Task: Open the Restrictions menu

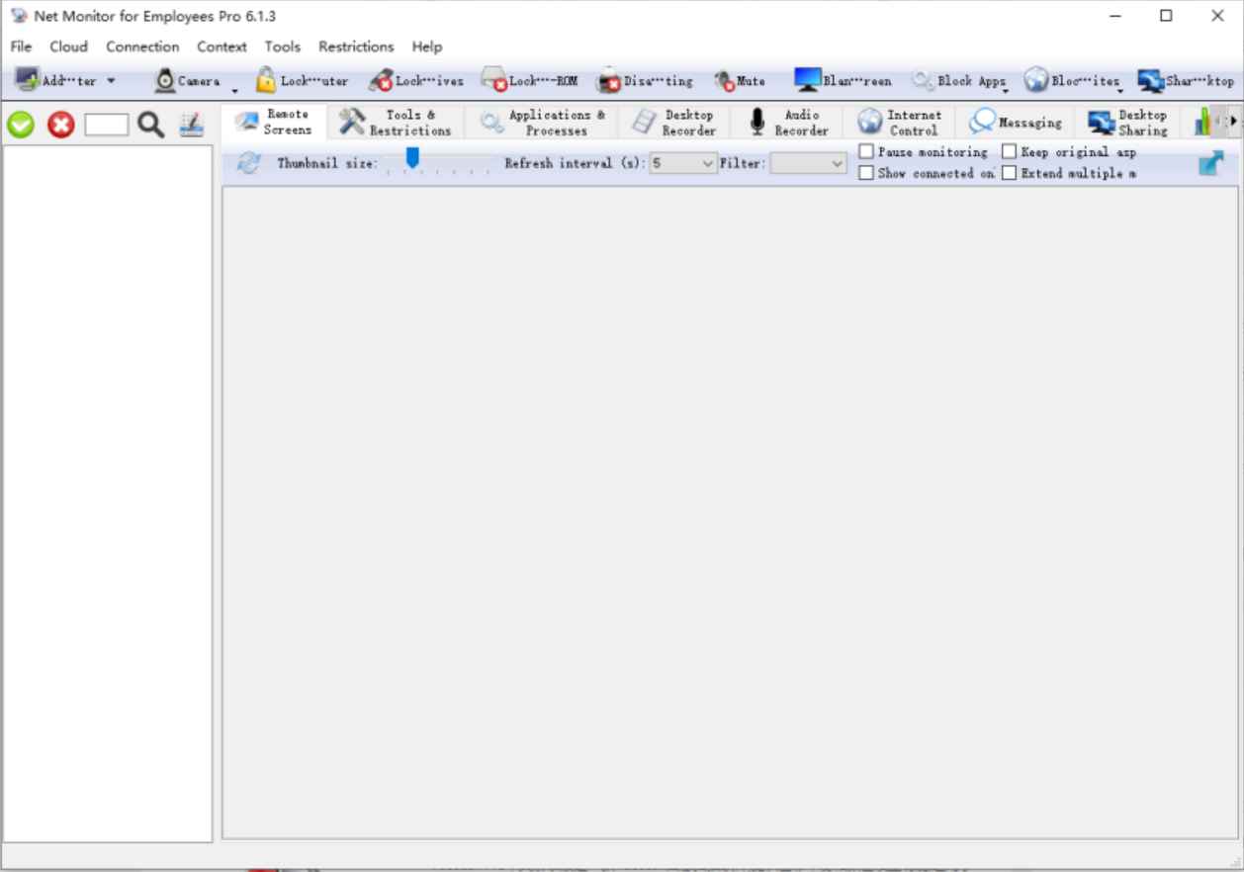Action: (355, 46)
